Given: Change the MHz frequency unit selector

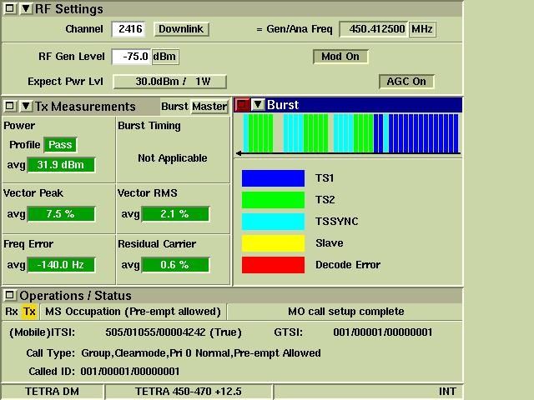Looking at the screenshot, I should click(x=422, y=29).
